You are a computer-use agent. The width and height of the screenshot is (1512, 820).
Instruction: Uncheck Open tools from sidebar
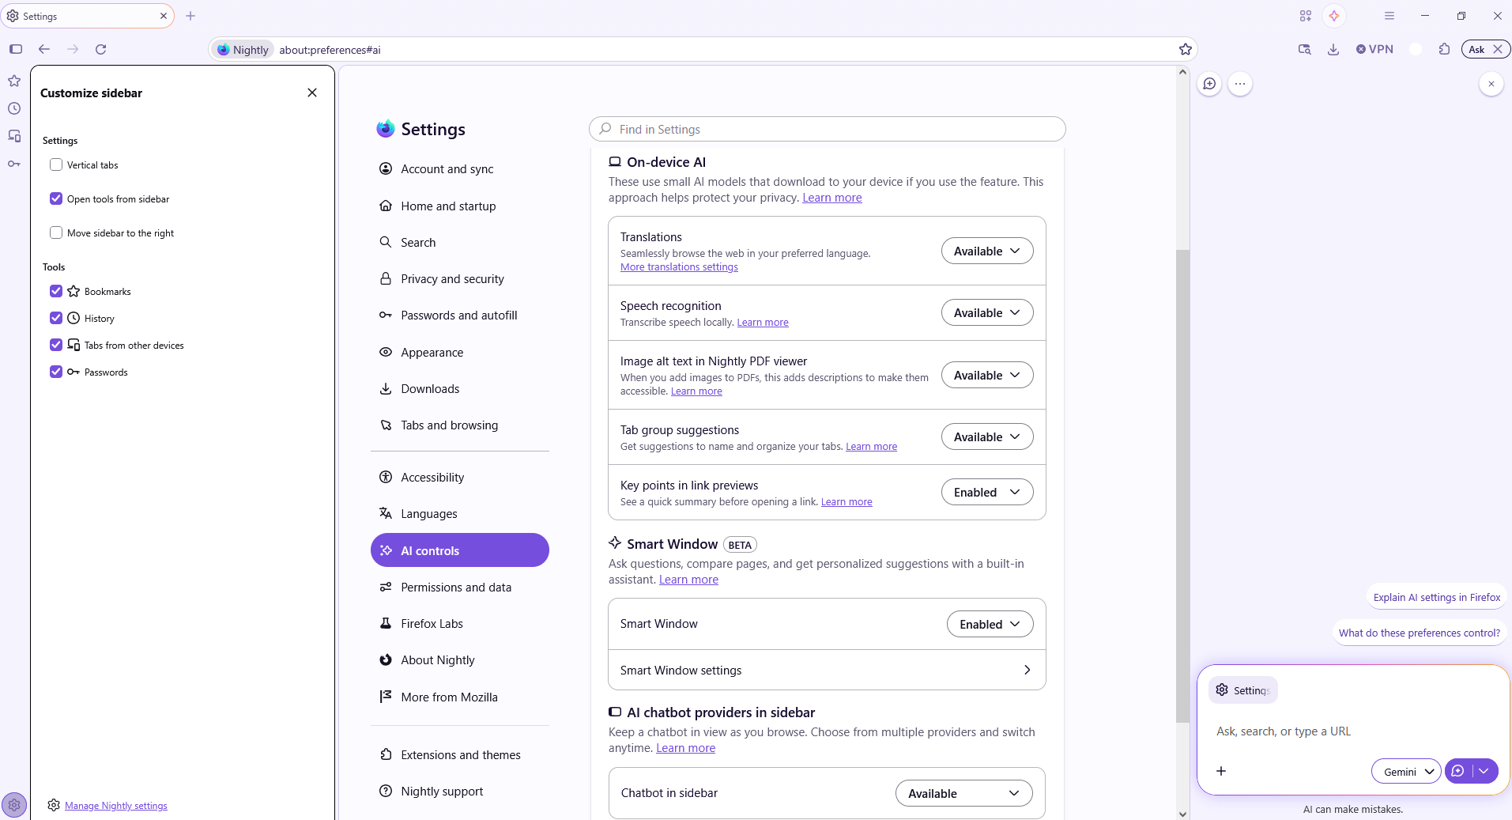(56, 198)
